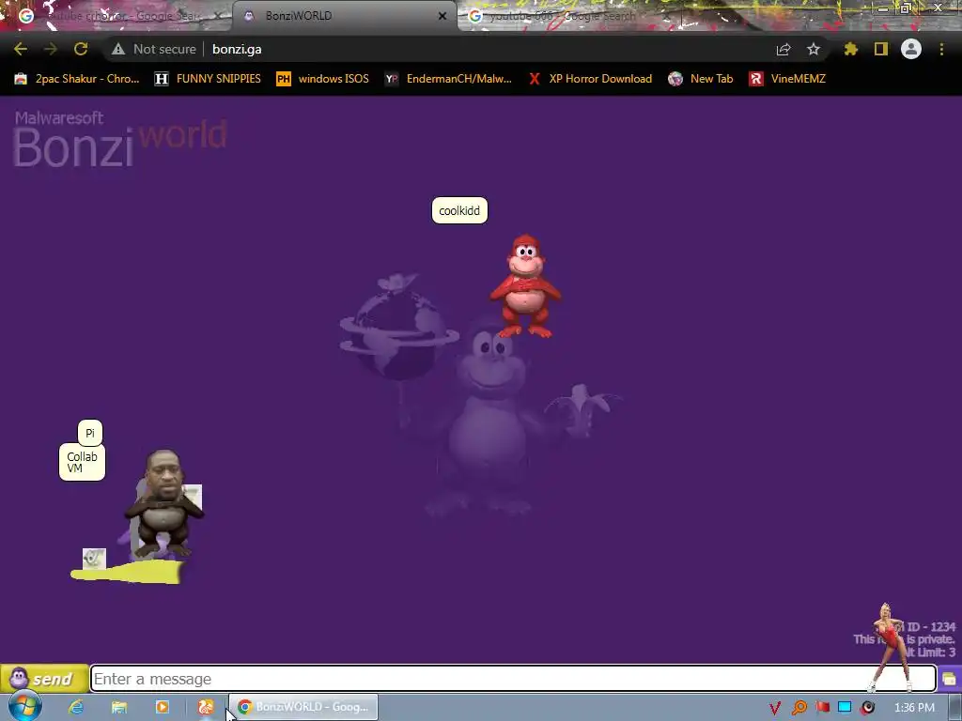
Task: Open the 1:36 PM clock
Action: click(914, 708)
